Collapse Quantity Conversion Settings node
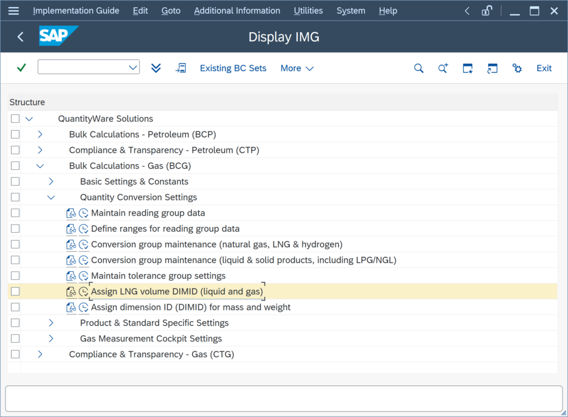568x417 pixels. 51,197
